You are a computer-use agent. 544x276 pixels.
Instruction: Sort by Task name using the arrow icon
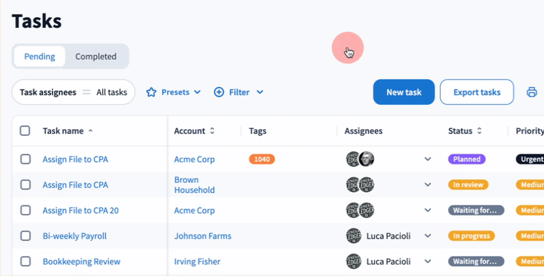[91, 131]
